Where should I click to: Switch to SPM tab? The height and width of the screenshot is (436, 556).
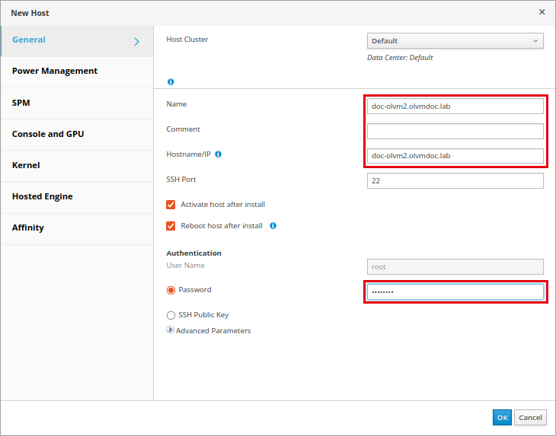click(x=77, y=103)
